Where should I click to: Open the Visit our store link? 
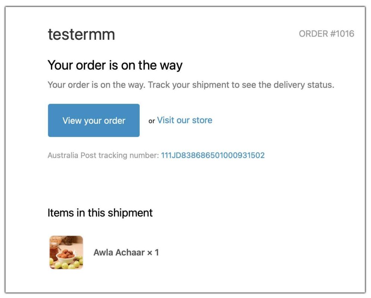[185, 120]
